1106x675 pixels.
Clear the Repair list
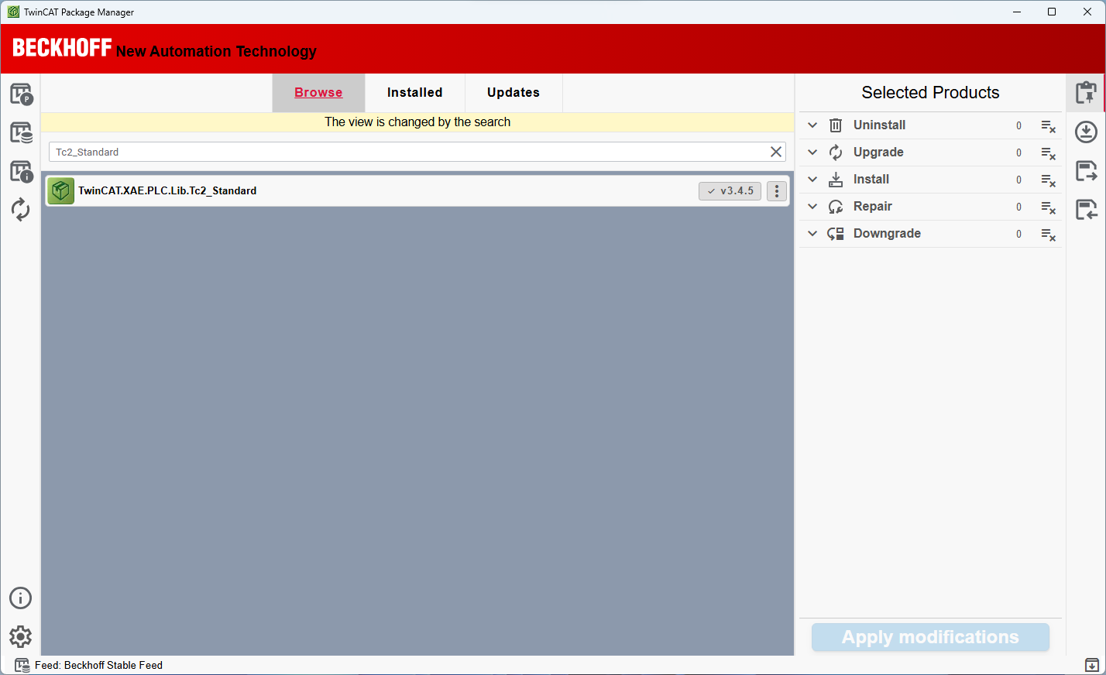pyautogui.click(x=1048, y=207)
